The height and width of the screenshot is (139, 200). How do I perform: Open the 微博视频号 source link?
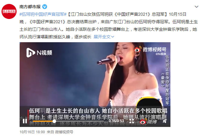click(64, 132)
